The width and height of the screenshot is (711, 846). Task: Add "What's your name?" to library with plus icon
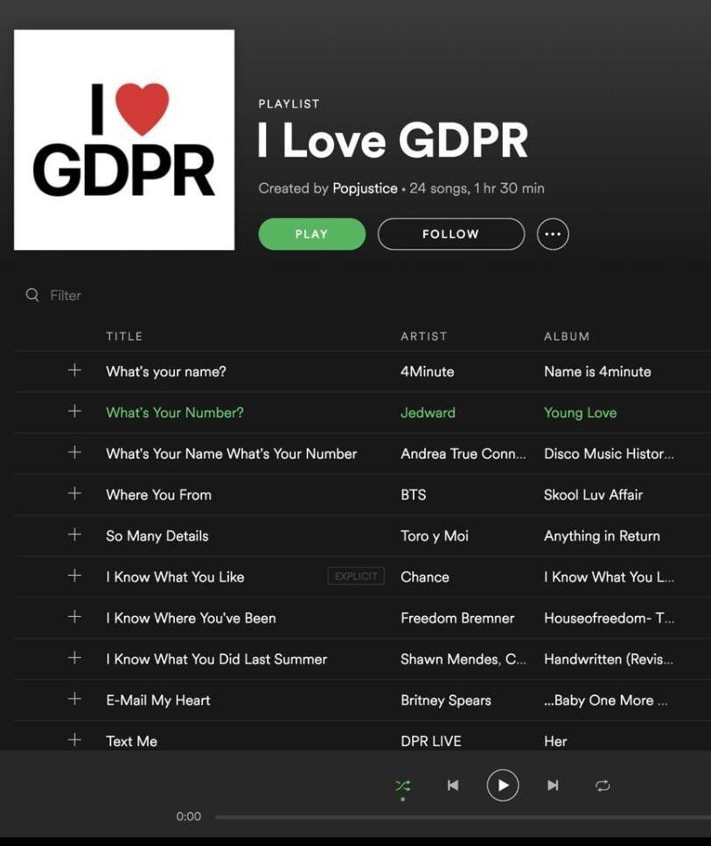74,370
